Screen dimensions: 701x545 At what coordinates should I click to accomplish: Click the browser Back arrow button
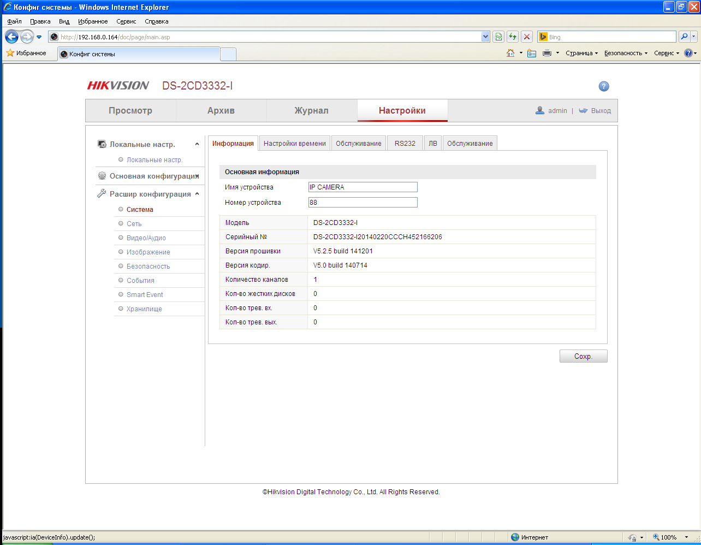click(x=11, y=37)
